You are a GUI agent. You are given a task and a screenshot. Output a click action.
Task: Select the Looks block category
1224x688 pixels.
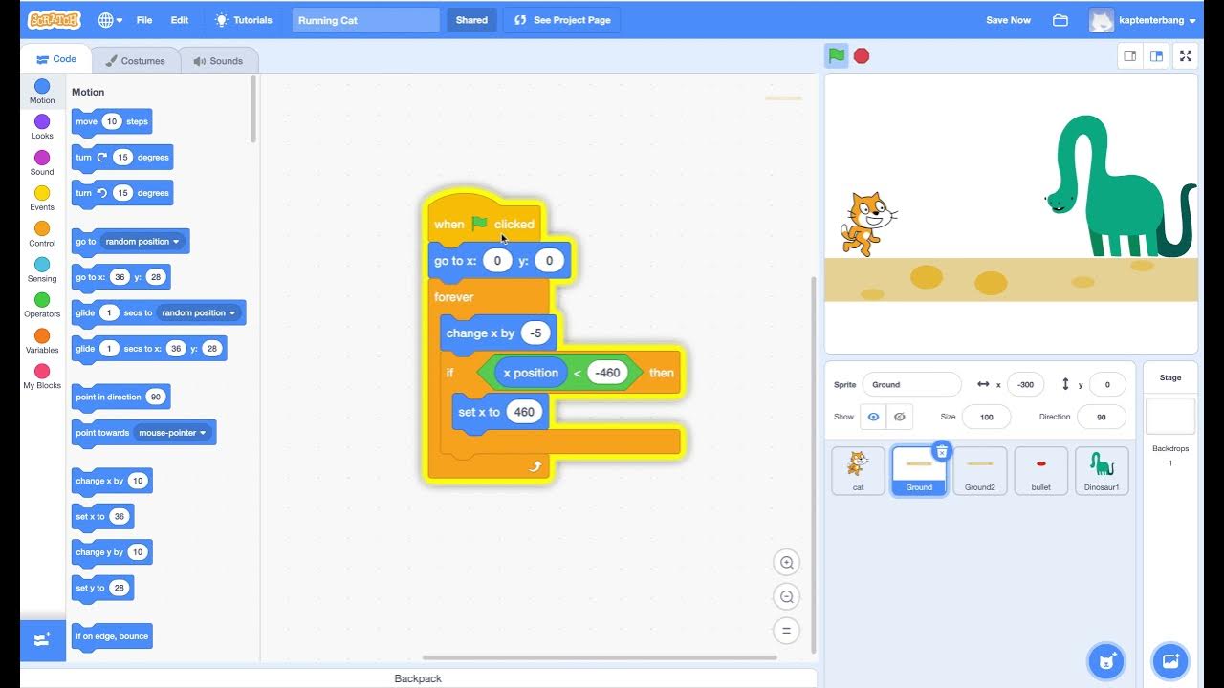pos(42,127)
